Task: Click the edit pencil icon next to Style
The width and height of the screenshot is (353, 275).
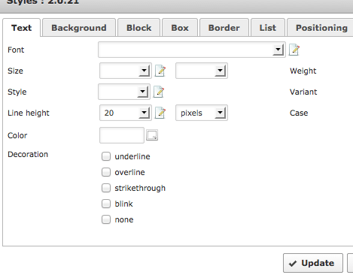Action: (x=159, y=92)
